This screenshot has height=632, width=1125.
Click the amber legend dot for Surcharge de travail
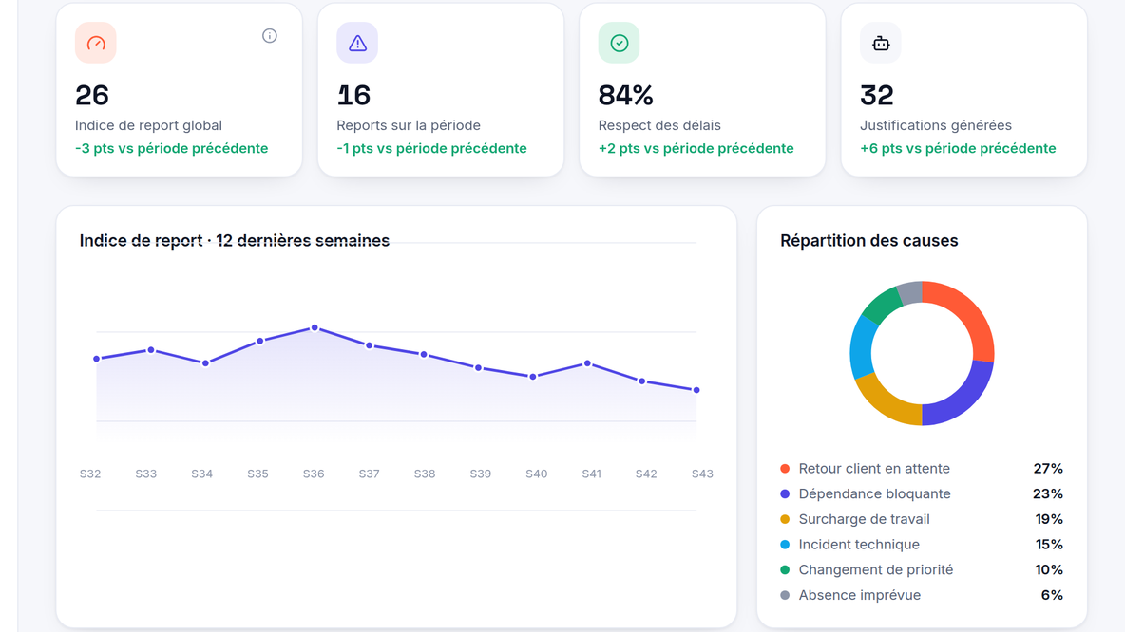coord(785,519)
